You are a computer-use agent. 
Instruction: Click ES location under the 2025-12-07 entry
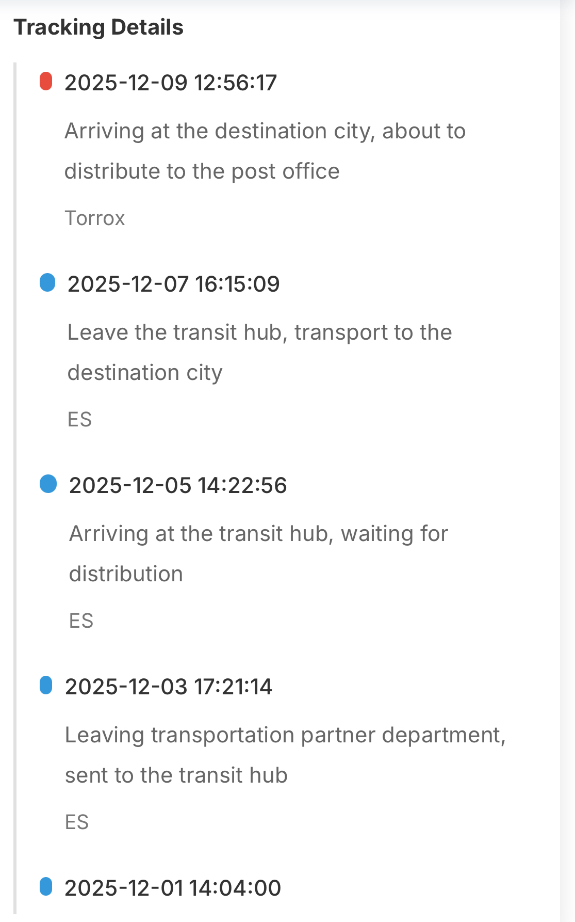[x=80, y=420]
